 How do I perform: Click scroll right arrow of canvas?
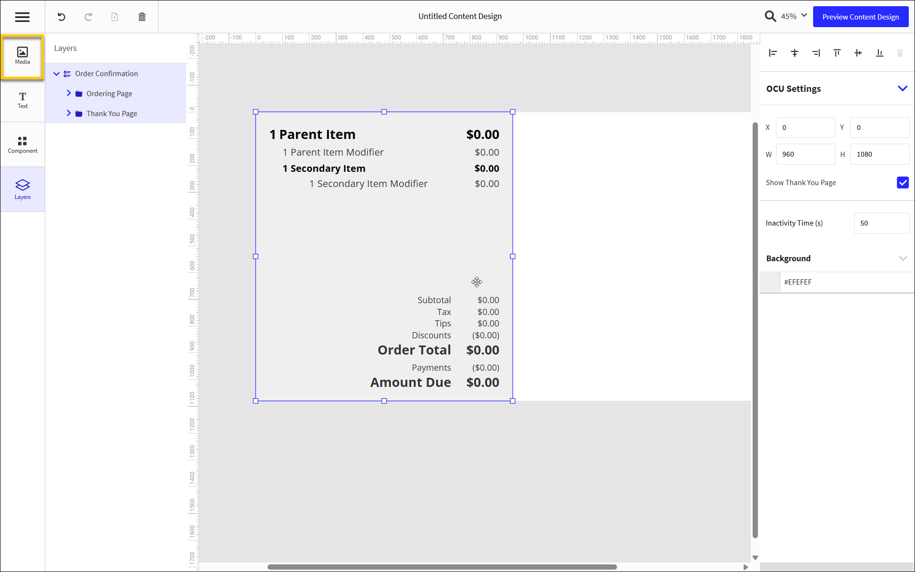point(746,567)
